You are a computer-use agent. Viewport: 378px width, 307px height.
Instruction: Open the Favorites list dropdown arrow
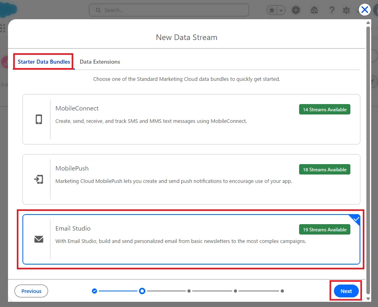click(281, 10)
